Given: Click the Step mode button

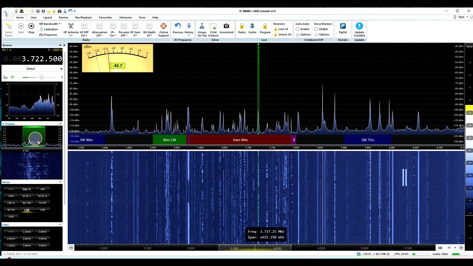Looking at the screenshot, I should [27, 189].
